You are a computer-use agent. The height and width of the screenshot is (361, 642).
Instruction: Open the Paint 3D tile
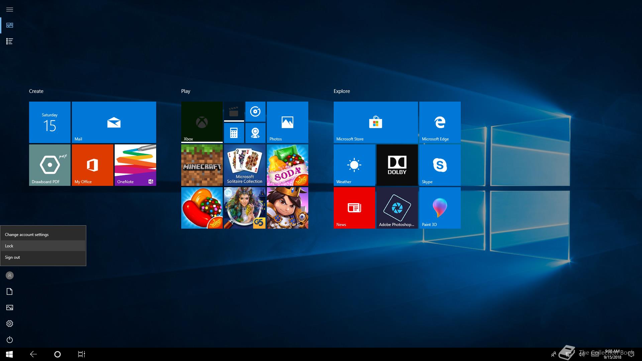tap(440, 208)
